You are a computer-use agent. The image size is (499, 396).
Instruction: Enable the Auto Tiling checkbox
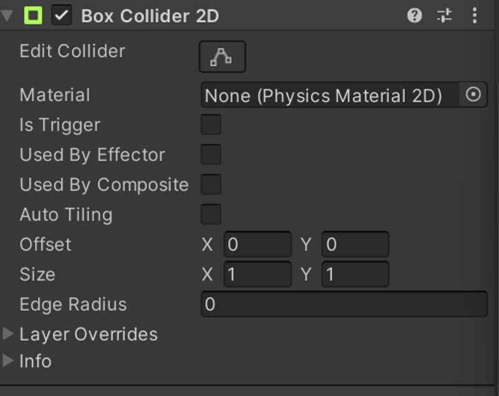click(211, 214)
